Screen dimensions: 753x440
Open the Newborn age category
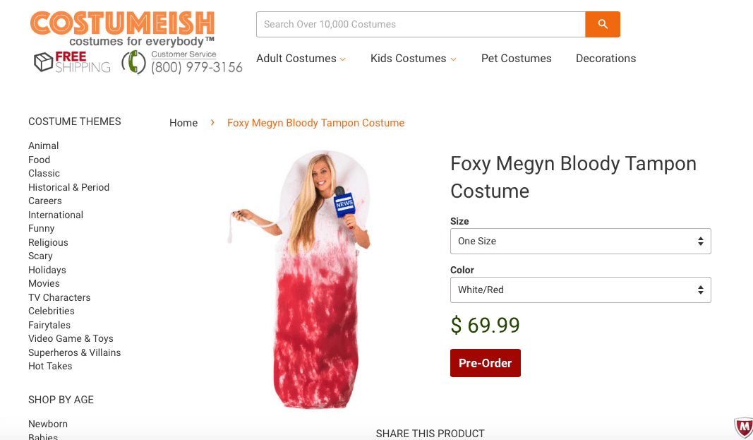point(48,424)
